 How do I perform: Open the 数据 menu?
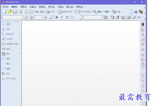click(42, 7)
